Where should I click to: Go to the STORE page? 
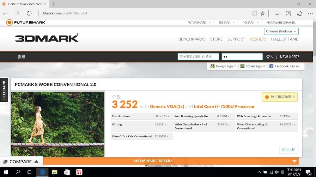coord(216,39)
